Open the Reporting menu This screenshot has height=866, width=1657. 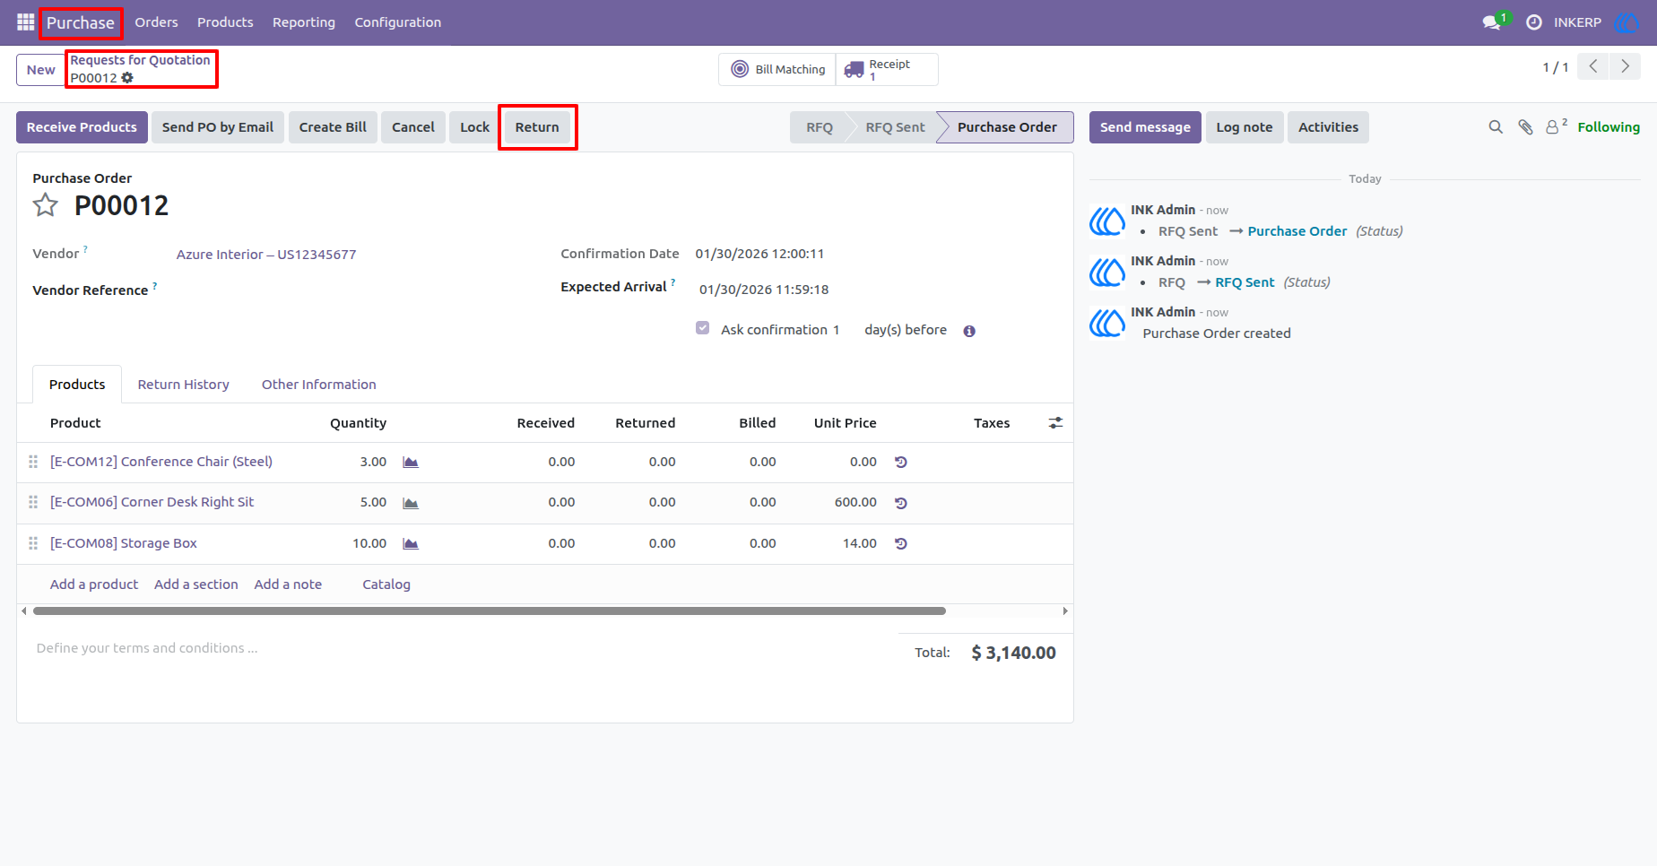(x=304, y=22)
